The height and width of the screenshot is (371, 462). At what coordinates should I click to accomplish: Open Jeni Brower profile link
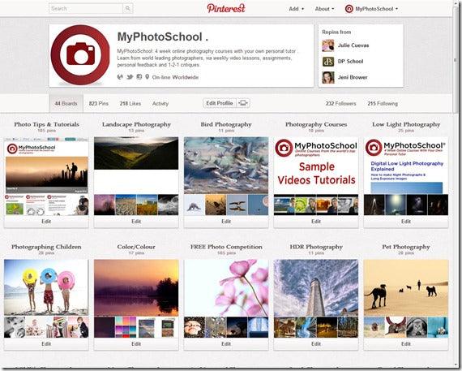coord(353,77)
